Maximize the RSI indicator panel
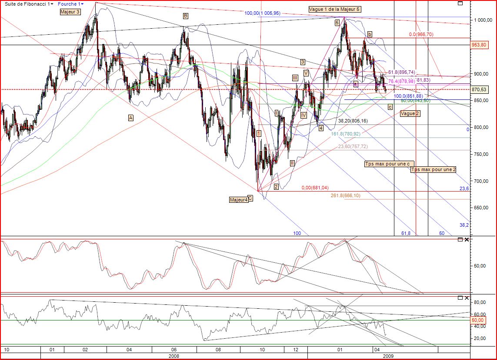Image resolution: width=497 pixels, height=360 pixels. 460,298
